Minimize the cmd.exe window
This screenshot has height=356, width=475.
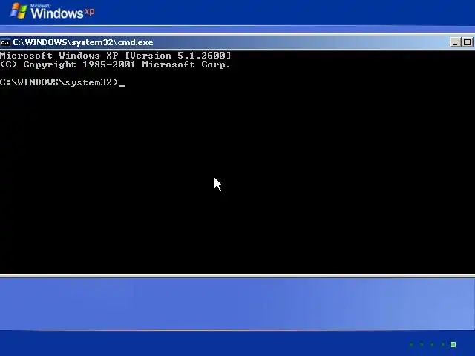(x=455, y=42)
